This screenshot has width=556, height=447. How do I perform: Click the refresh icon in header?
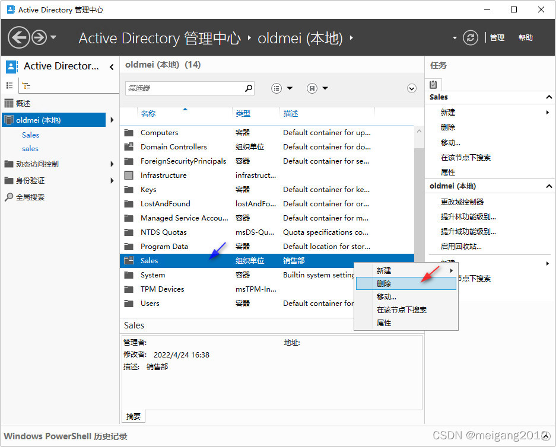click(x=470, y=37)
